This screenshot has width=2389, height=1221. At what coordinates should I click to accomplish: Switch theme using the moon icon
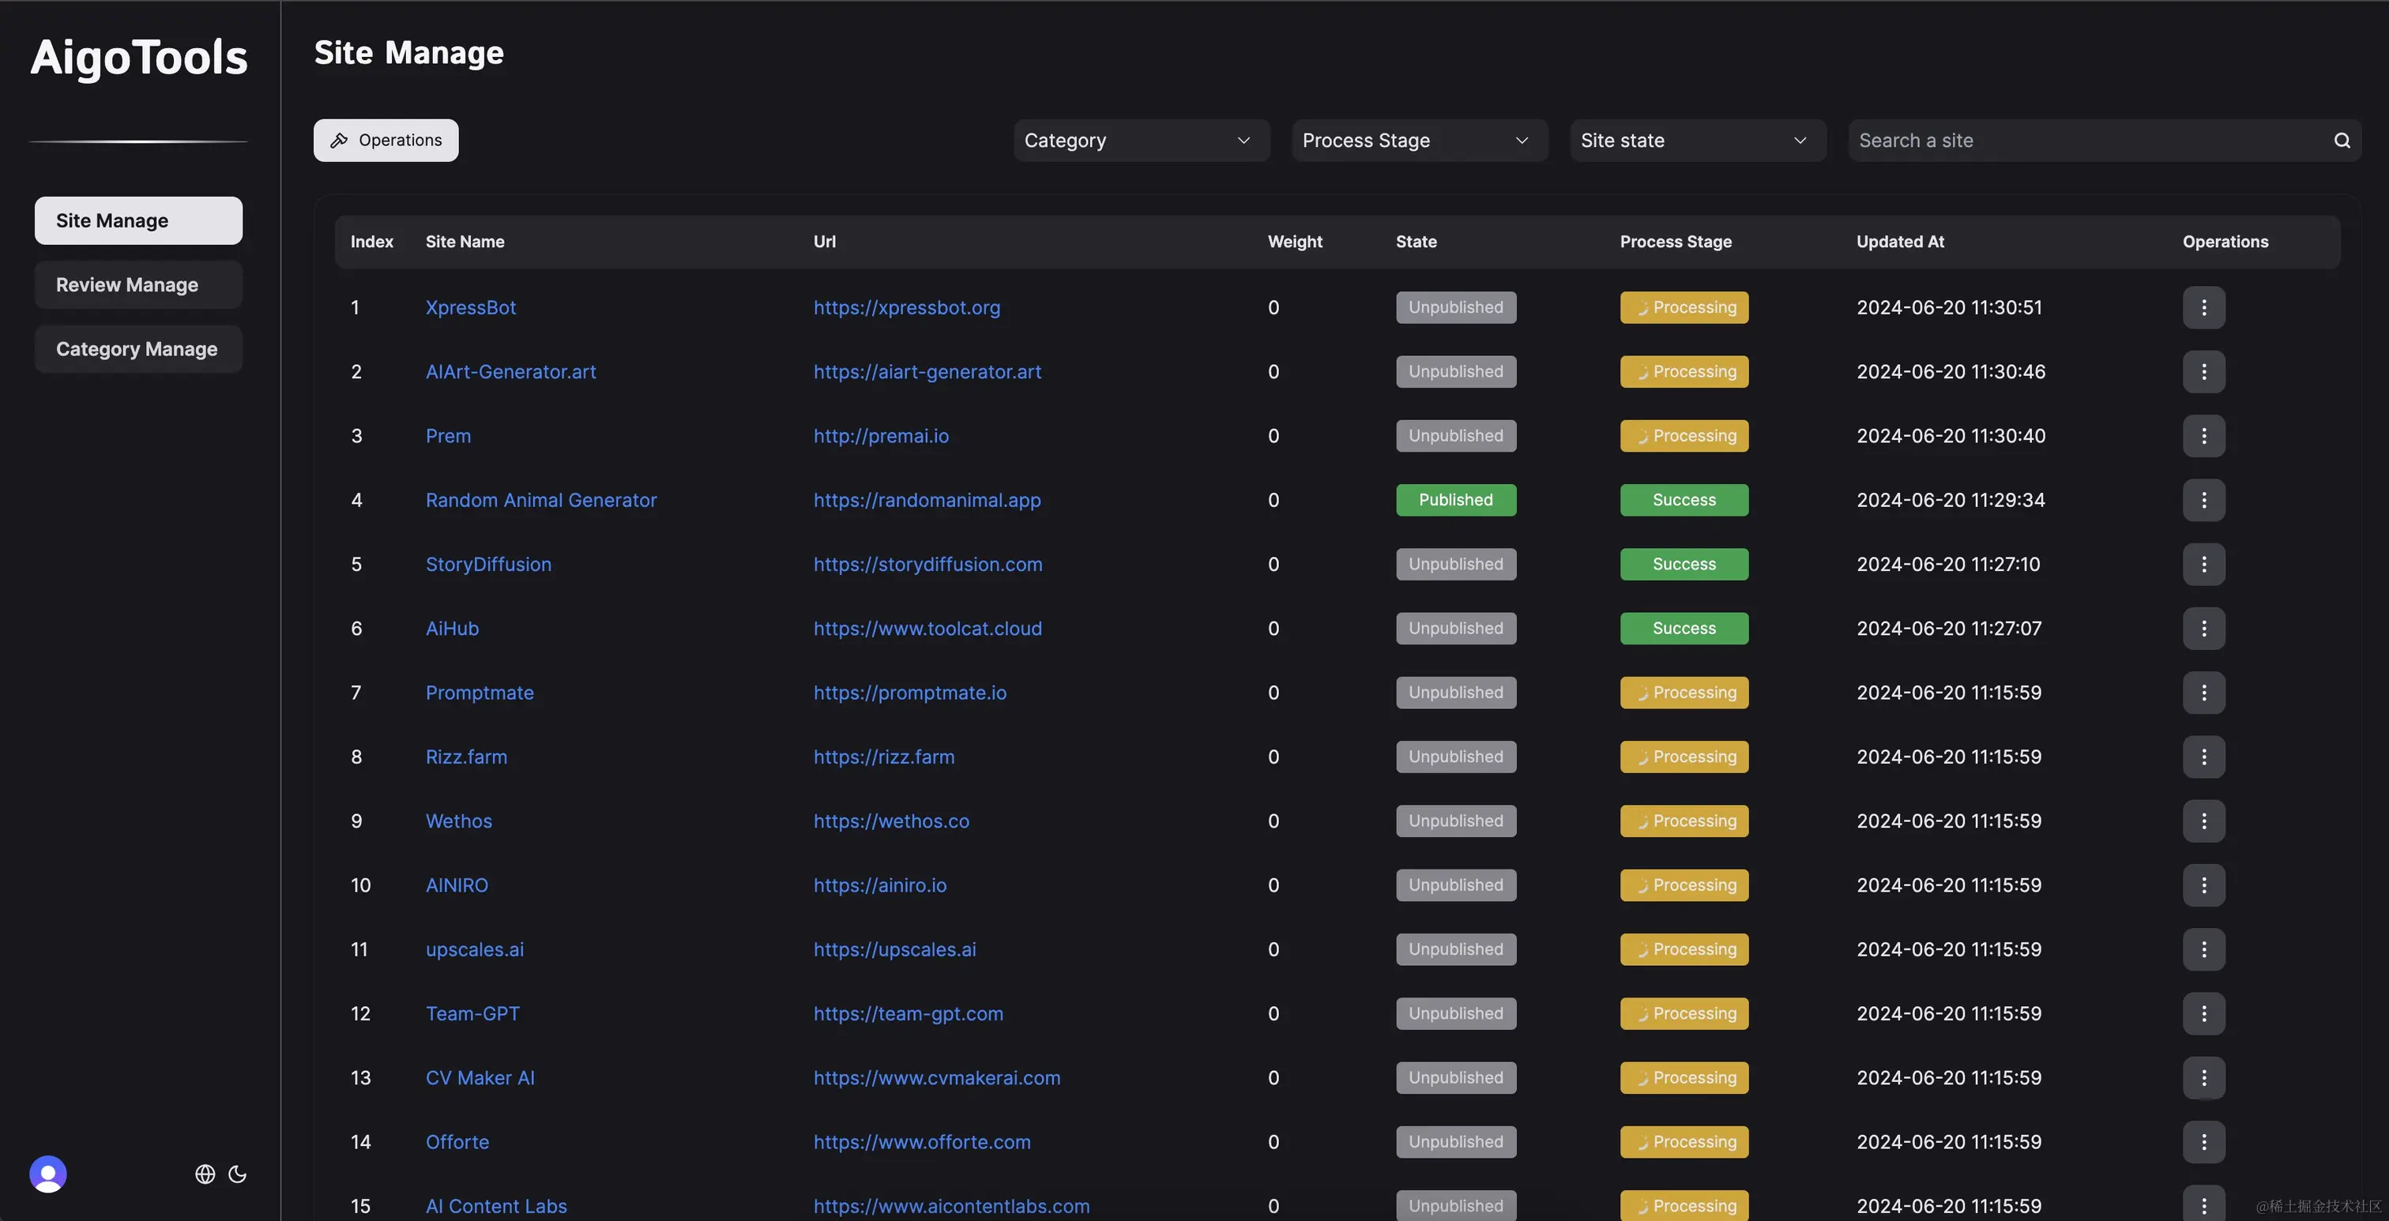(238, 1175)
